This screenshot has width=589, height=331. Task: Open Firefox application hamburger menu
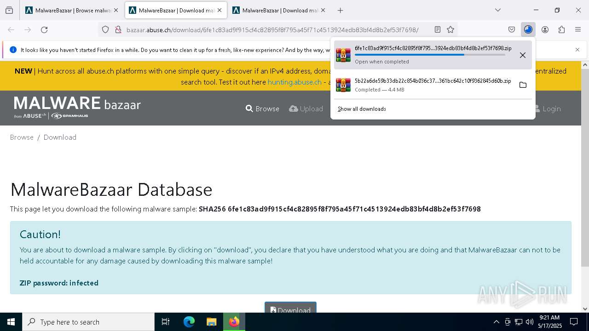[578, 29]
